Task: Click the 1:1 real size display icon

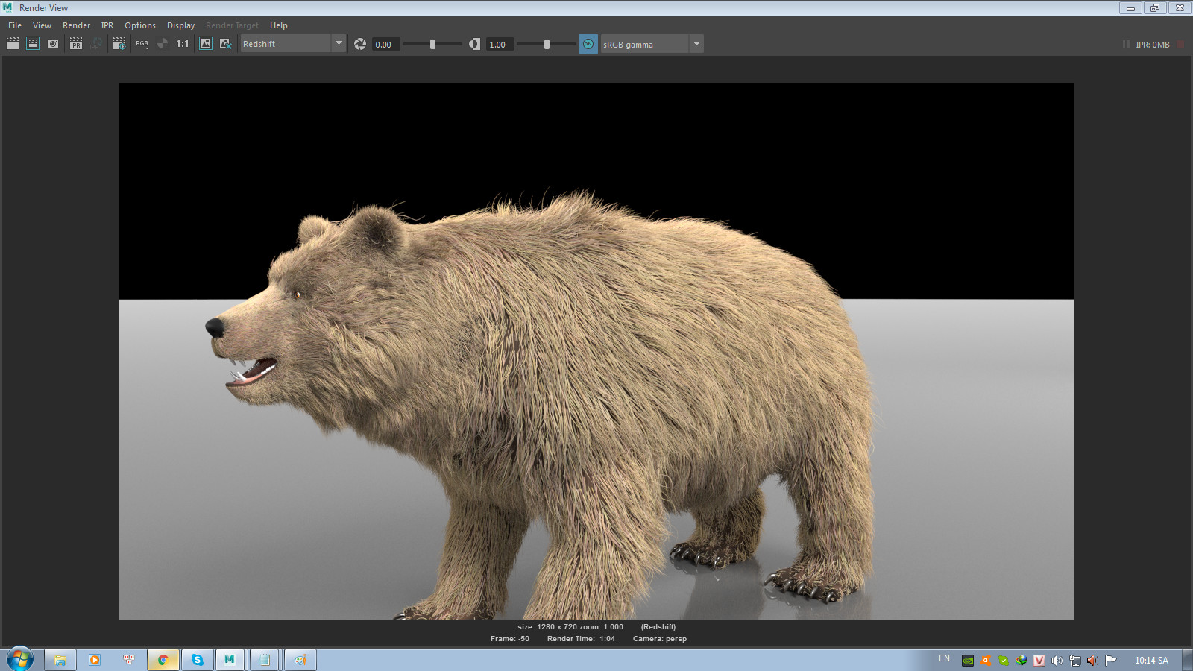Action: coord(181,43)
